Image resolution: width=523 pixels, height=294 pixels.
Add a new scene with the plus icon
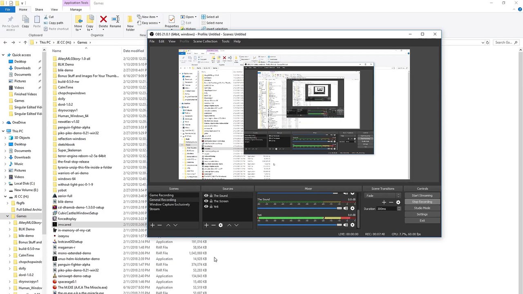tap(152, 225)
